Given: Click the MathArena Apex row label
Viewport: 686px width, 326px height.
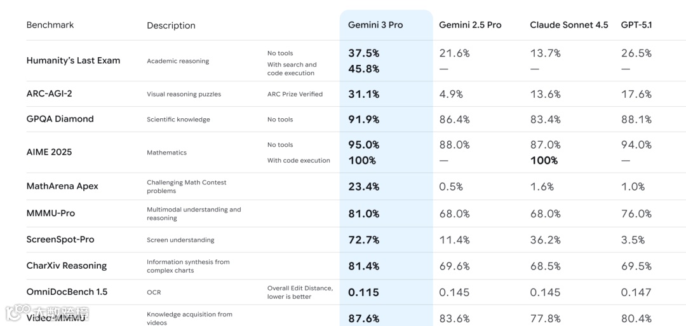Looking at the screenshot, I should tap(62, 186).
